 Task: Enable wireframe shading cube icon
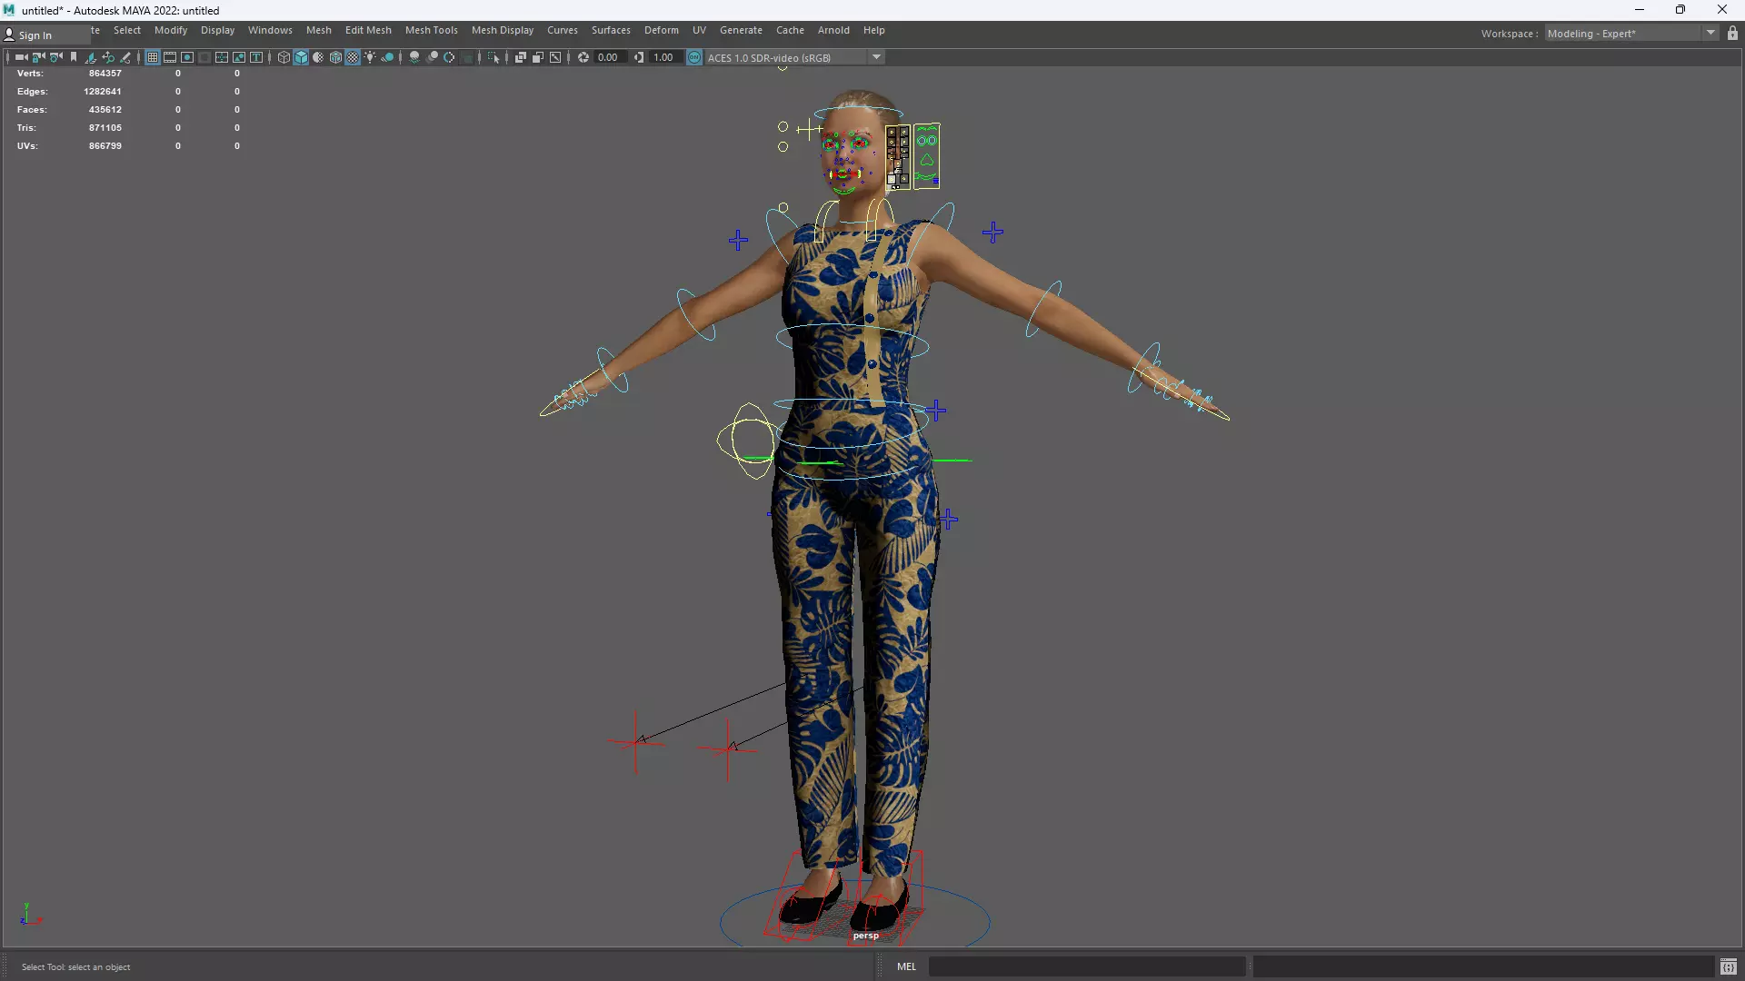click(x=284, y=57)
